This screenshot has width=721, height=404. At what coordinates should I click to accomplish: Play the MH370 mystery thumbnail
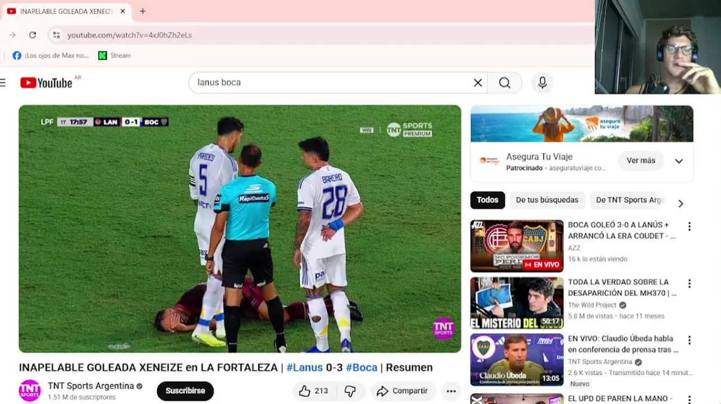click(x=517, y=303)
